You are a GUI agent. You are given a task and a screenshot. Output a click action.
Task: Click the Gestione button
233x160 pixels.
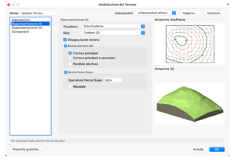click(215, 13)
